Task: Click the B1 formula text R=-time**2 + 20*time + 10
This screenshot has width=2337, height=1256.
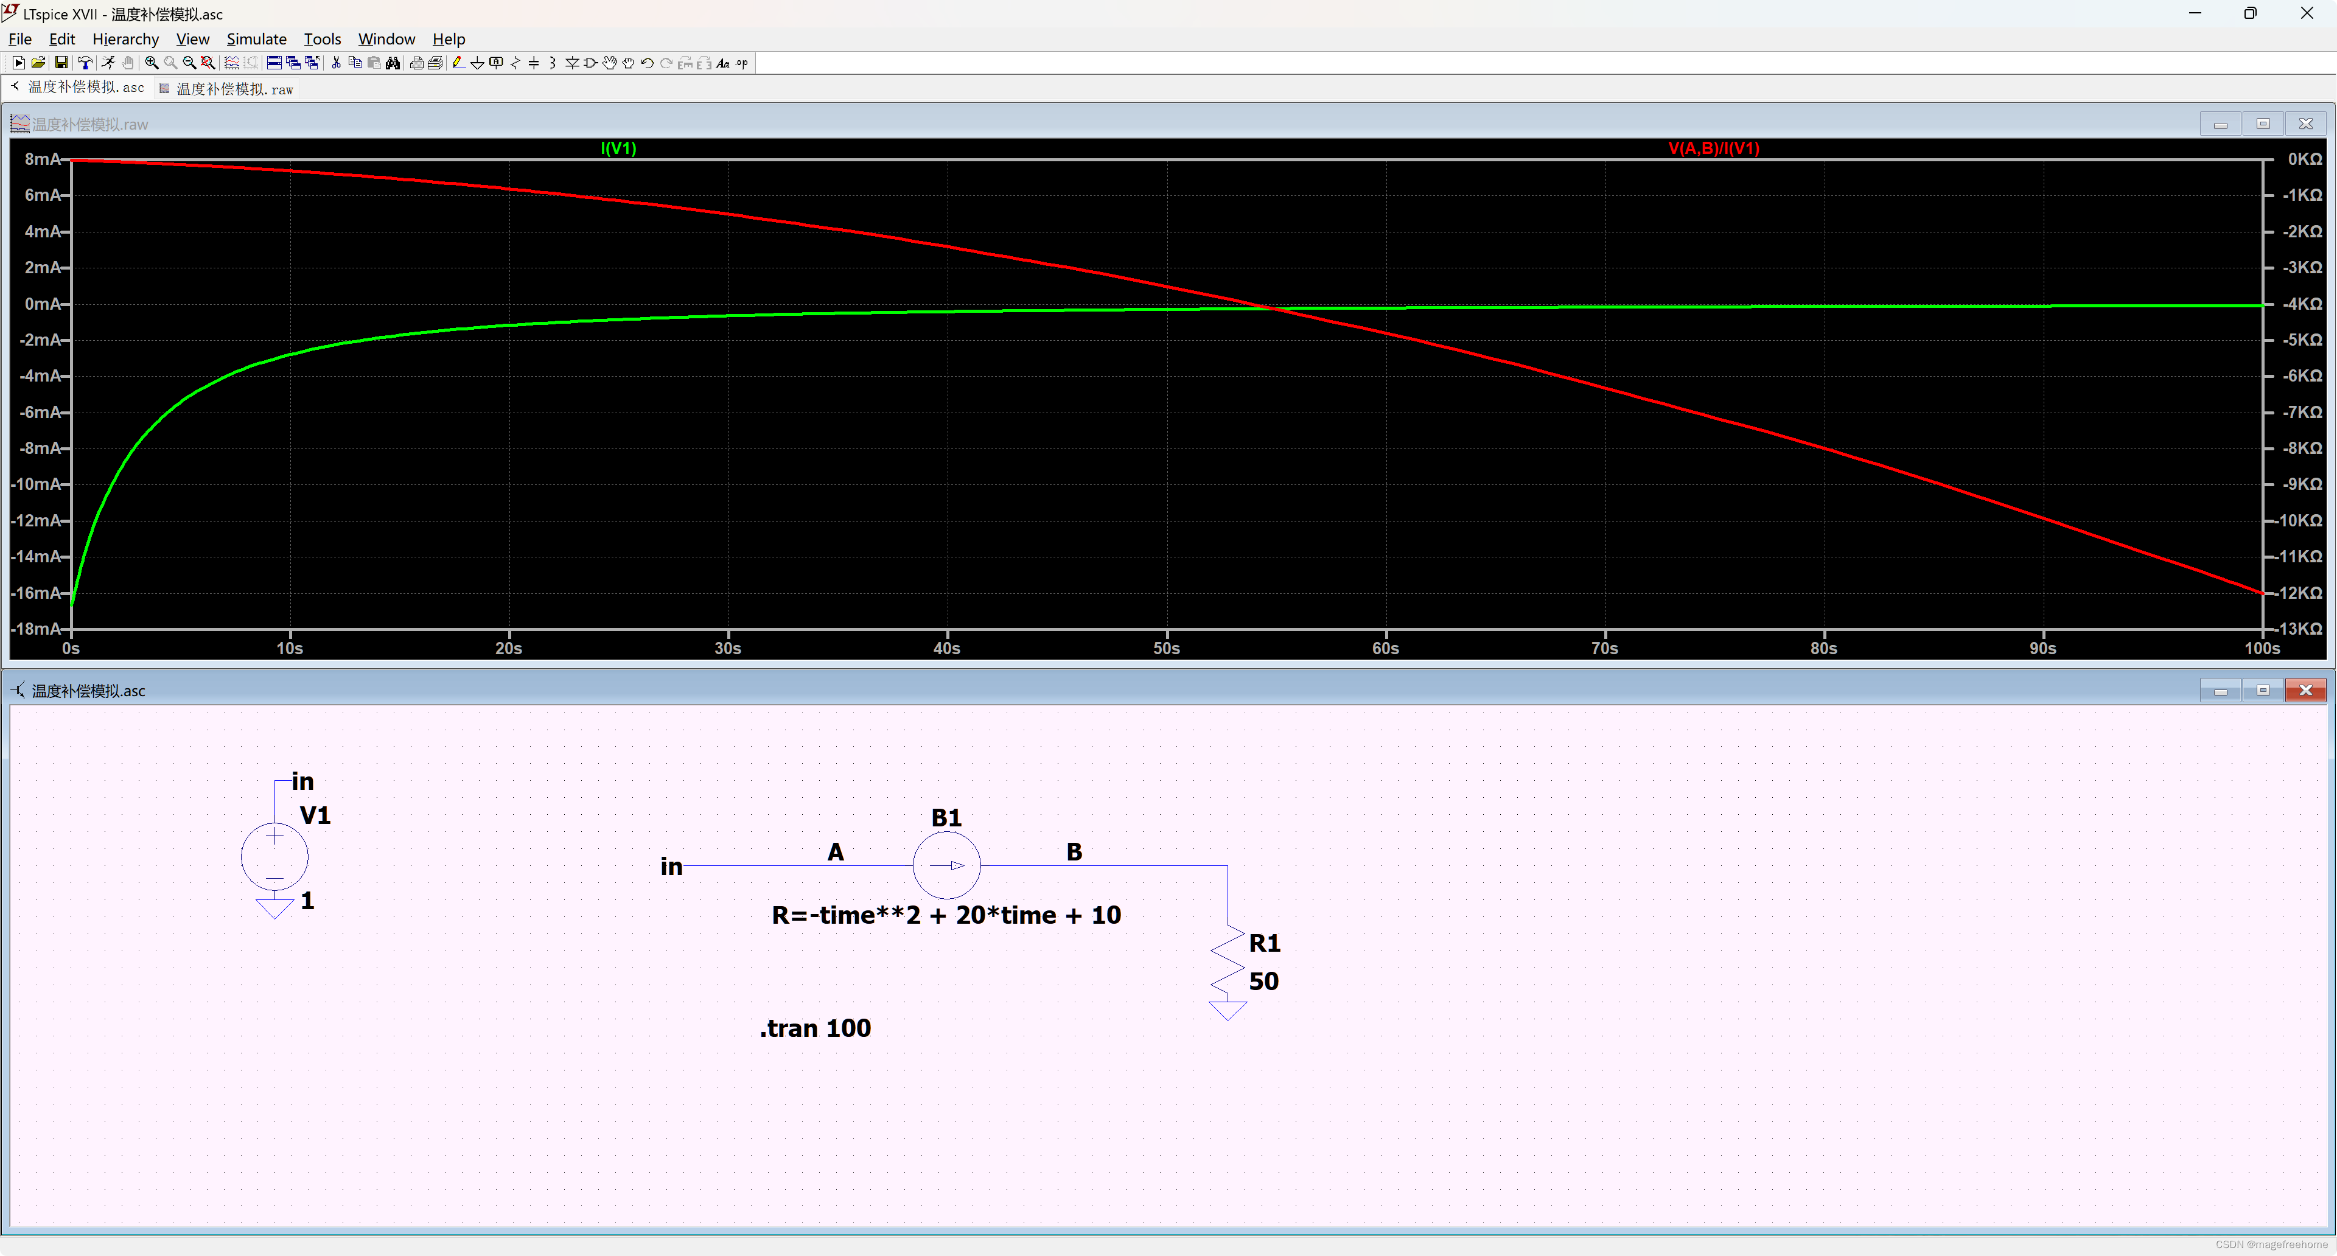Action: (x=945, y=915)
